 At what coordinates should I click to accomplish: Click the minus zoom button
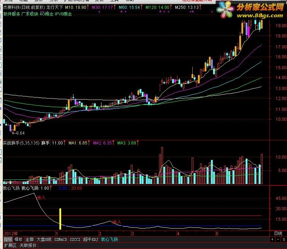pyautogui.click(x=278, y=239)
